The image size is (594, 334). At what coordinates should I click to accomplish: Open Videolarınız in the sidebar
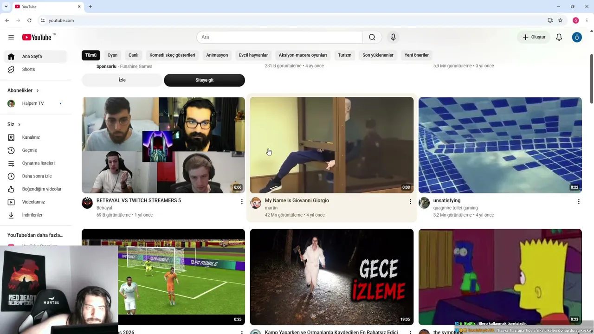[35, 202]
